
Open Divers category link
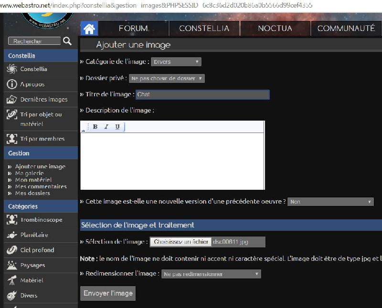29,295
